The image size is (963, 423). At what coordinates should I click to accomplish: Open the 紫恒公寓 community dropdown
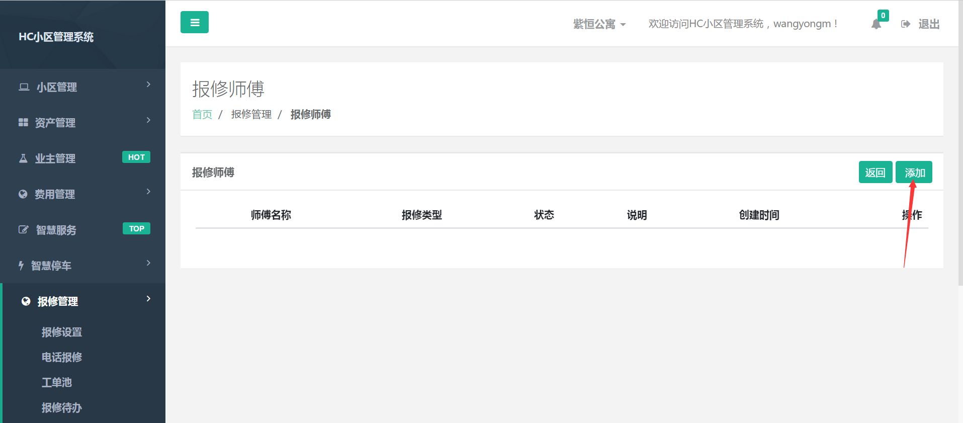pos(599,24)
